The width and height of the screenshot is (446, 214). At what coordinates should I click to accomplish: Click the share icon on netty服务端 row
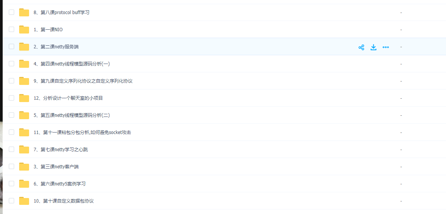point(361,47)
